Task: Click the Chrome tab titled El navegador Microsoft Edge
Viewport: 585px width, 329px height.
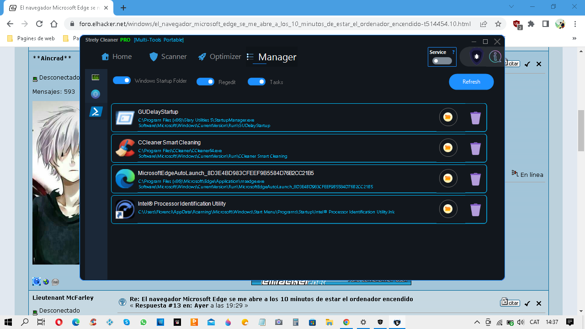Action: tap(58, 8)
